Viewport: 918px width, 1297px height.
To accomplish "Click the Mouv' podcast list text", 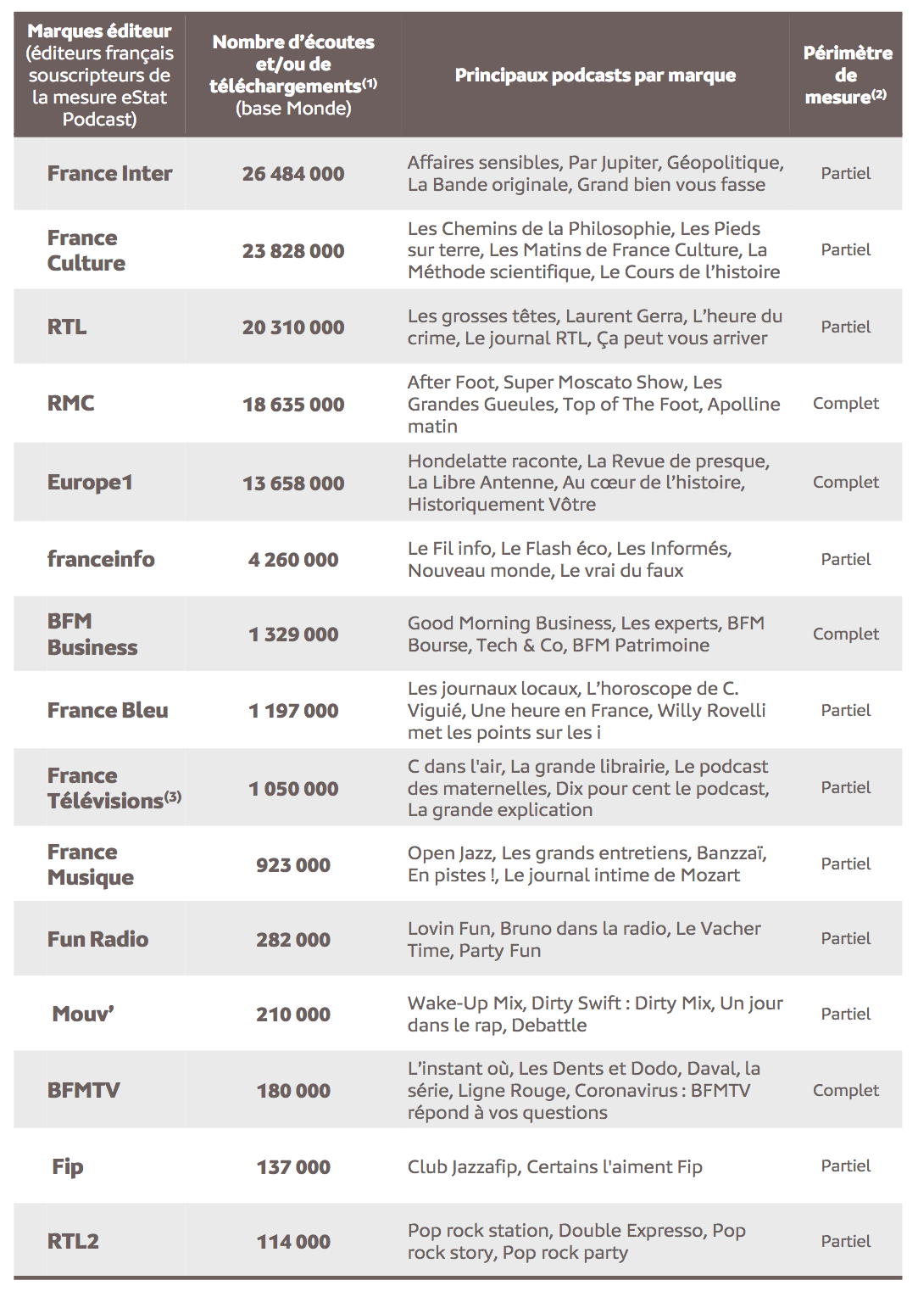I will pyautogui.click(x=594, y=1015).
